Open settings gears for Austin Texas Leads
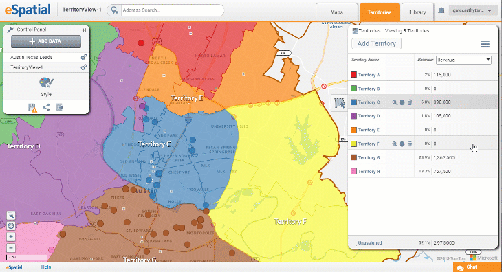502x272 pixels. coord(84,57)
